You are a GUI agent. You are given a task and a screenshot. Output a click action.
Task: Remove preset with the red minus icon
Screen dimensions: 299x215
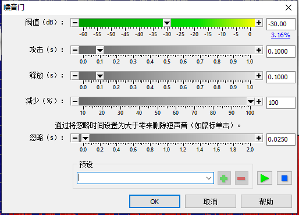(x=241, y=178)
